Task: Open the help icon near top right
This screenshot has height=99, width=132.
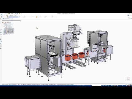Action: 128,15
